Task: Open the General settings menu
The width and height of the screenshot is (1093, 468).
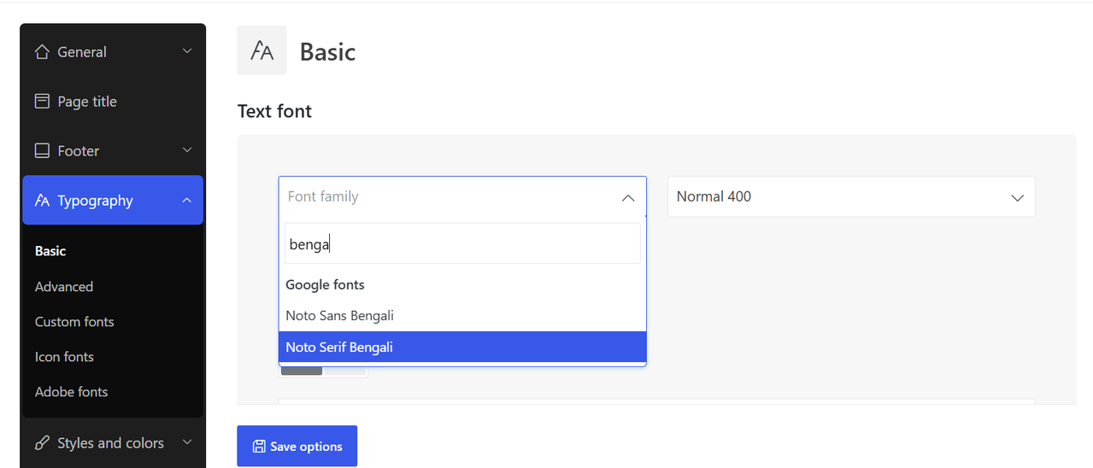Action: 113,52
